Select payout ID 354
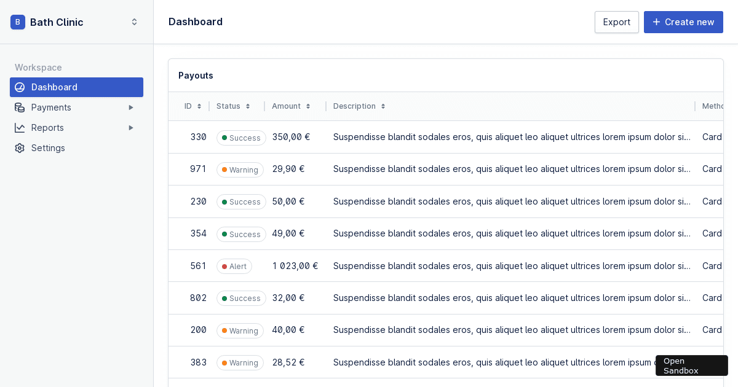This screenshot has height=387, width=738. click(198, 233)
